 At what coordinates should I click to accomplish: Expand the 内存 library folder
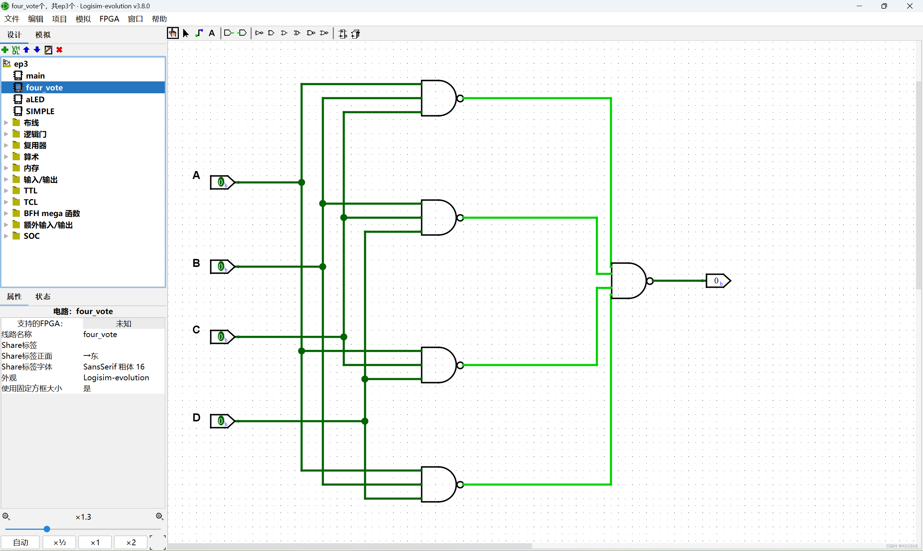tap(6, 168)
